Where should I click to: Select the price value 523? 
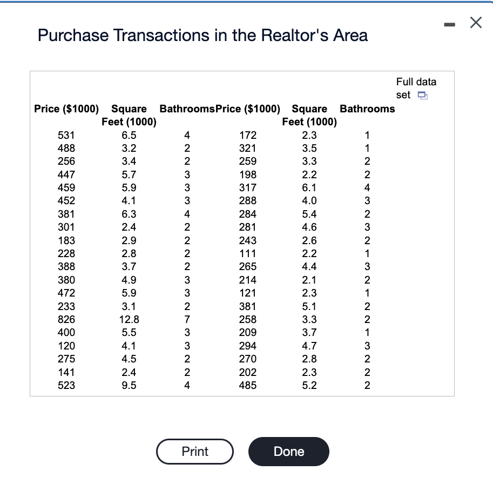click(66, 385)
